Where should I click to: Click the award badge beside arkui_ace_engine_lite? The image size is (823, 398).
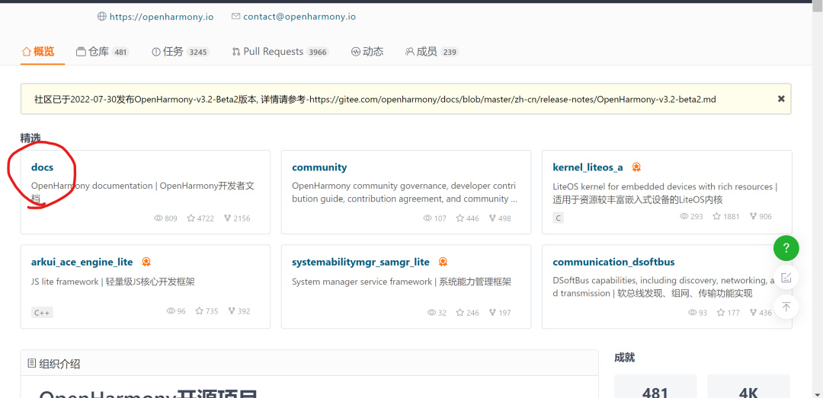pyautogui.click(x=146, y=262)
